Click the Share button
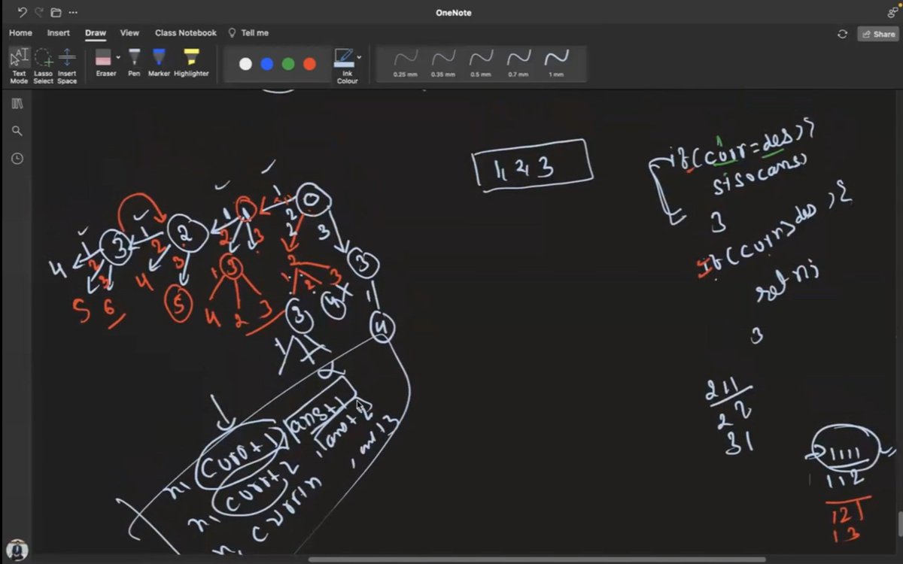Image resolution: width=903 pixels, height=564 pixels. tap(878, 34)
